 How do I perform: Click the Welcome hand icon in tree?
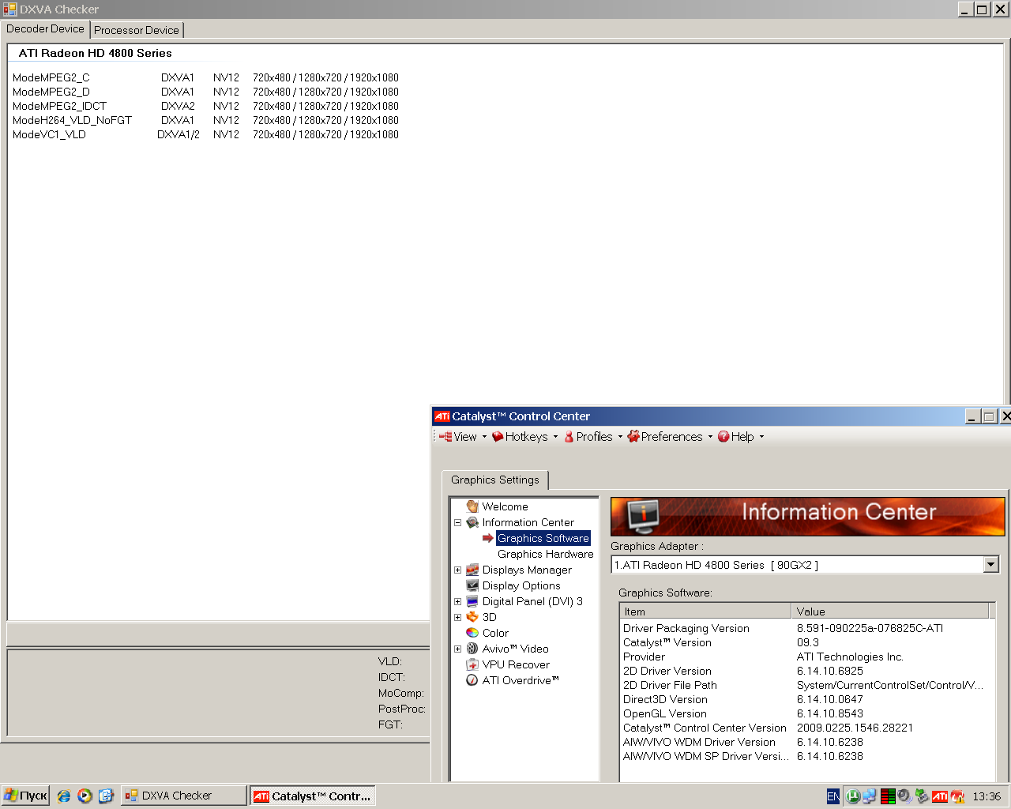(x=472, y=506)
